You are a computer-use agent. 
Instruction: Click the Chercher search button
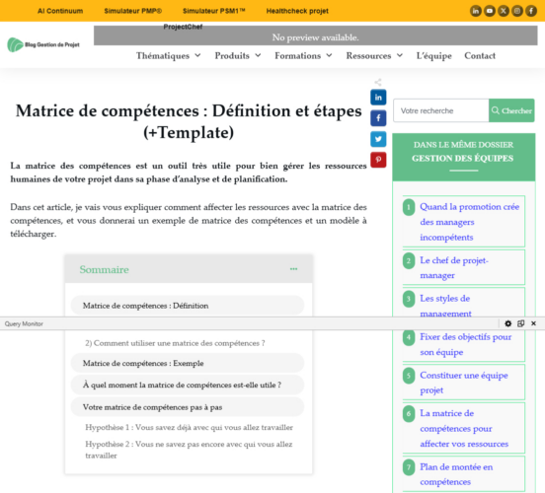coord(511,110)
